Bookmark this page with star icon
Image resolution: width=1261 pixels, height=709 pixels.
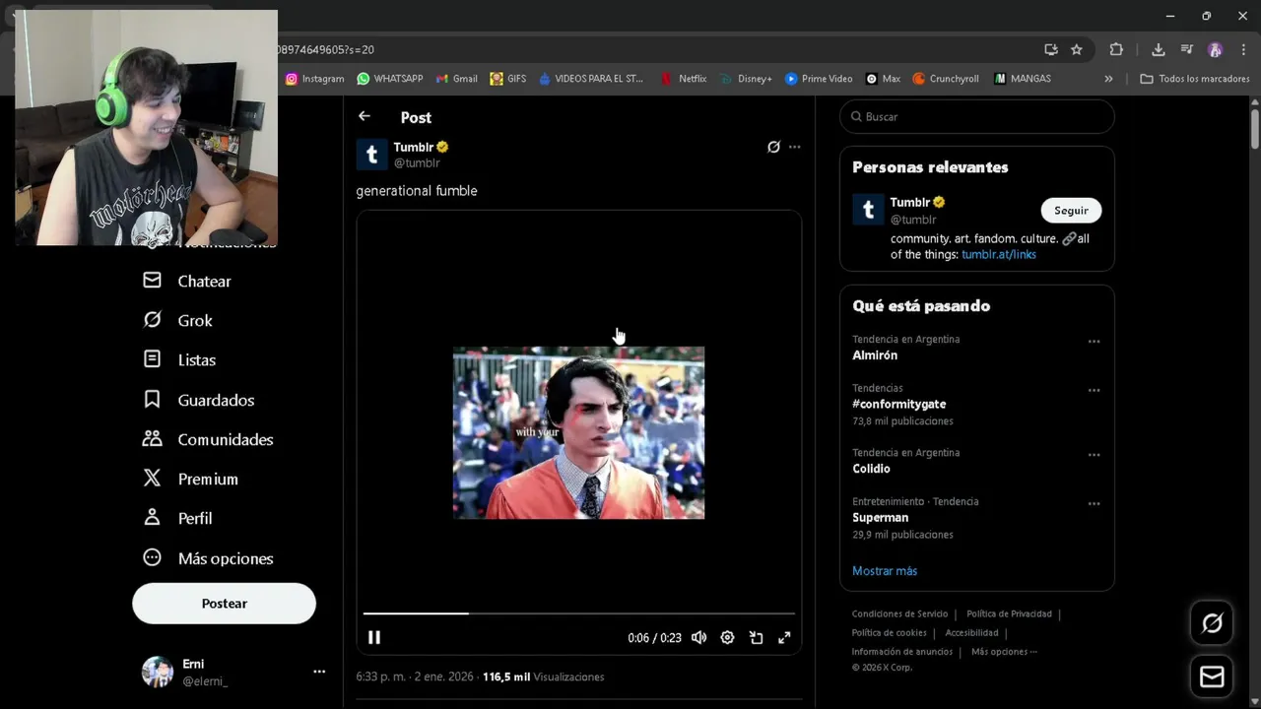[1077, 49]
